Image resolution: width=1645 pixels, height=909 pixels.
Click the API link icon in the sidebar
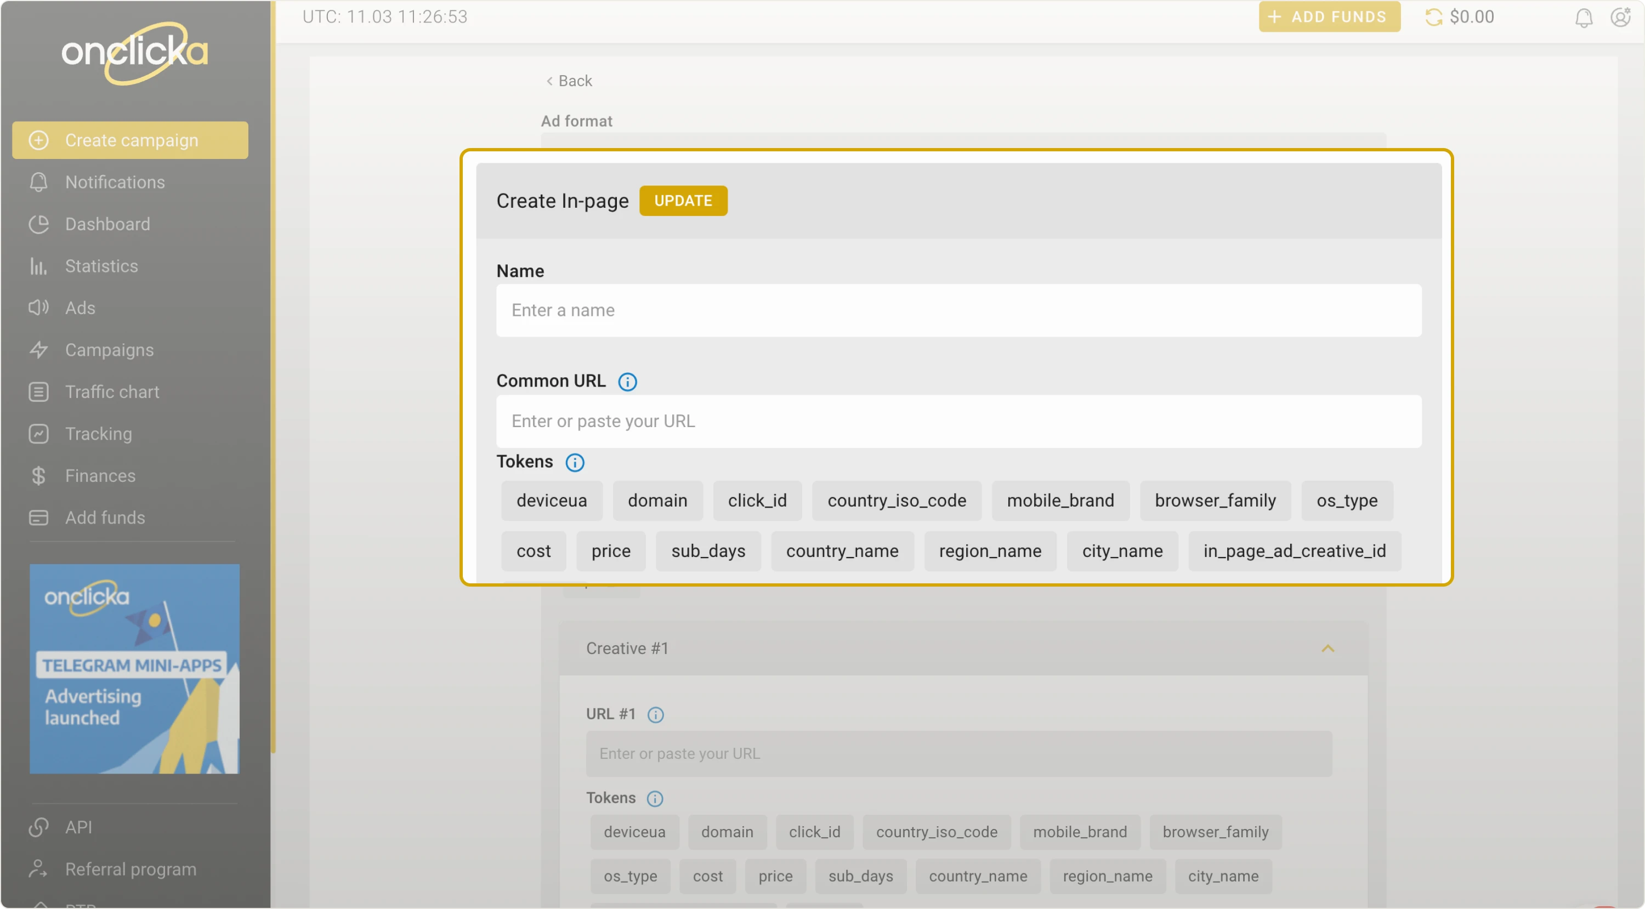click(x=38, y=827)
